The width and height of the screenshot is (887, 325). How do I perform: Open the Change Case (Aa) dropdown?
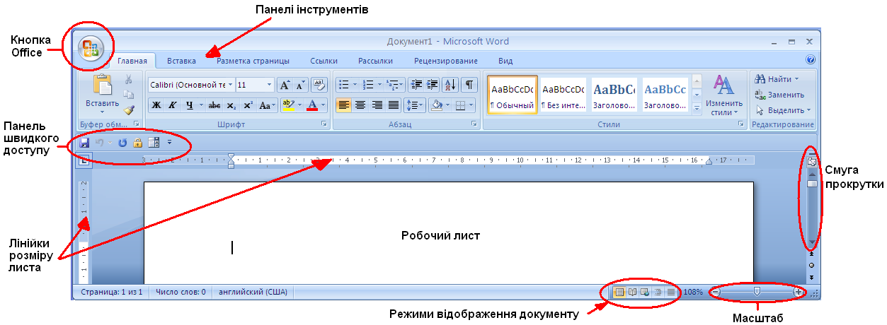[x=267, y=105]
